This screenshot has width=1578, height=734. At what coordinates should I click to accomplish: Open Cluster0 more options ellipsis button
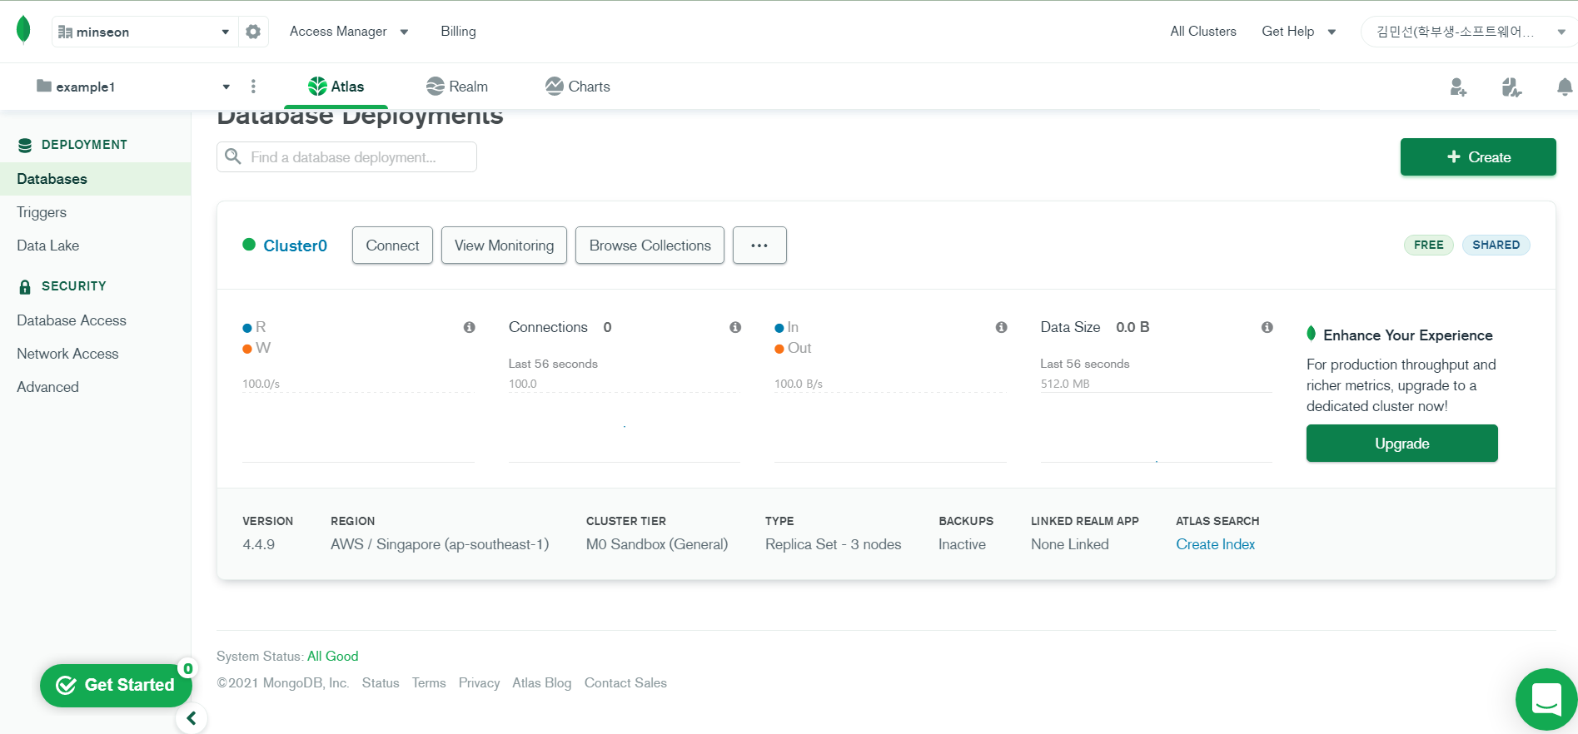pos(759,245)
